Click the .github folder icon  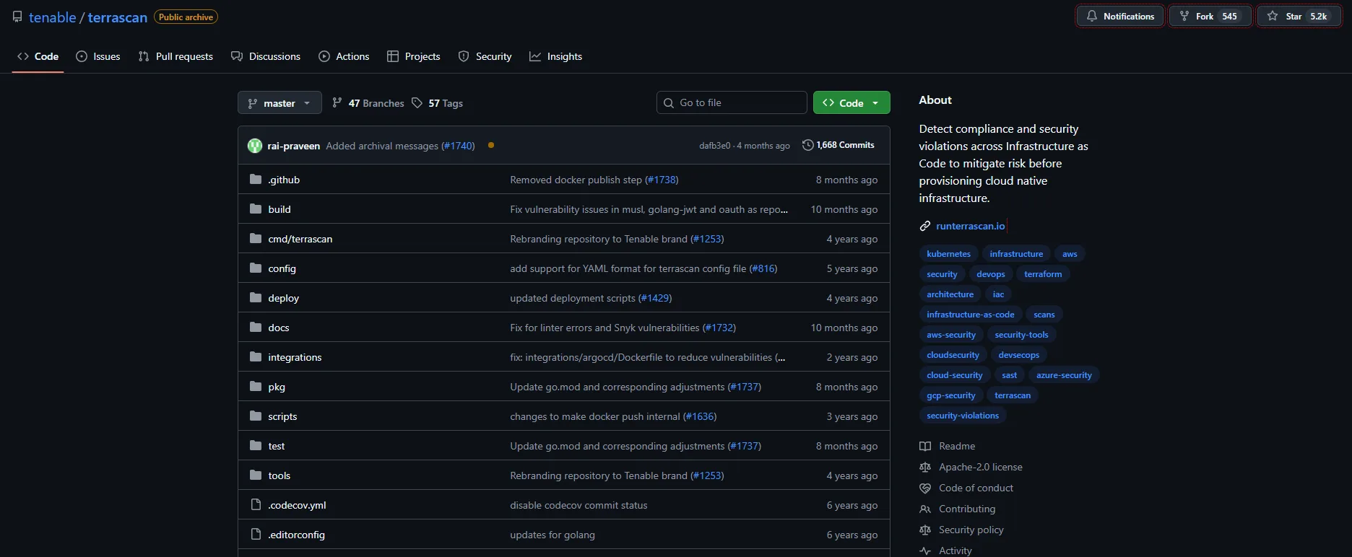pyautogui.click(x=256, y=180)
